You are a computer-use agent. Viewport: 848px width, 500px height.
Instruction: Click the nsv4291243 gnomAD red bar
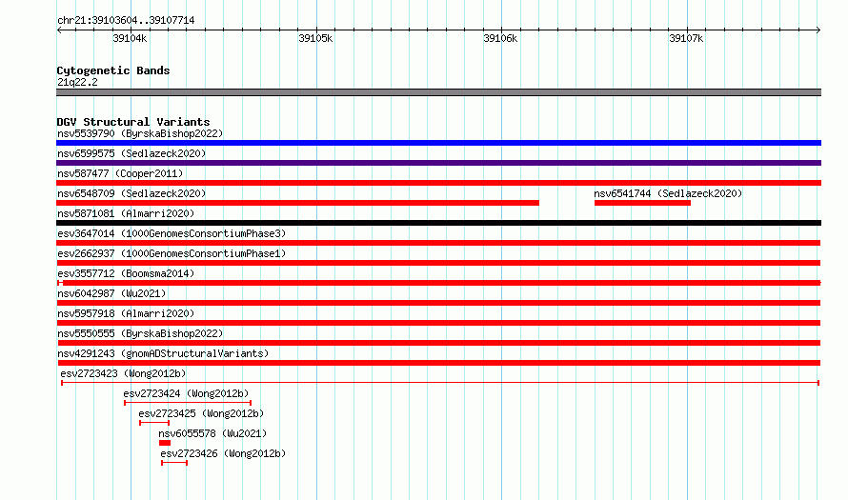point(438,363)
